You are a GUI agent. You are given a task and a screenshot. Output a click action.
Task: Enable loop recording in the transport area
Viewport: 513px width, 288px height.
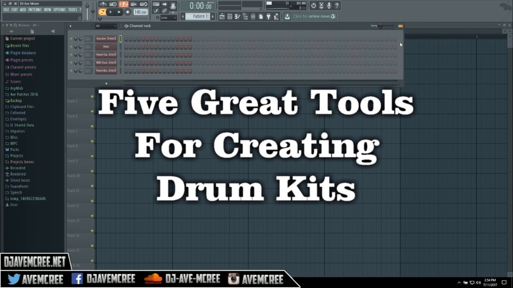tap(143, 5)
